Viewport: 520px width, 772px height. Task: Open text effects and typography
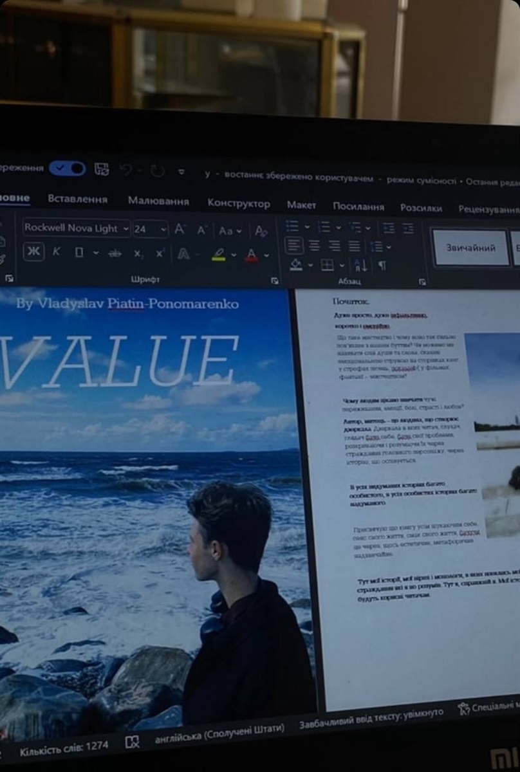point(183,255)
